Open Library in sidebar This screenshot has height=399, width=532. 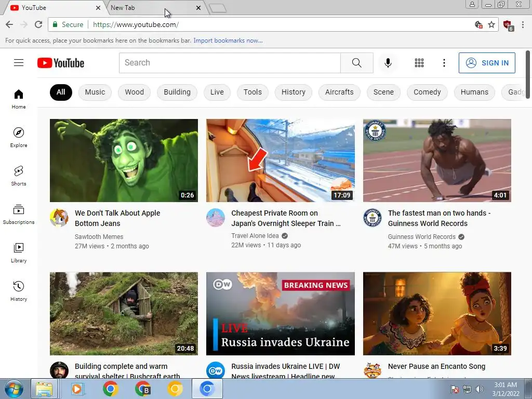(19, 253)
